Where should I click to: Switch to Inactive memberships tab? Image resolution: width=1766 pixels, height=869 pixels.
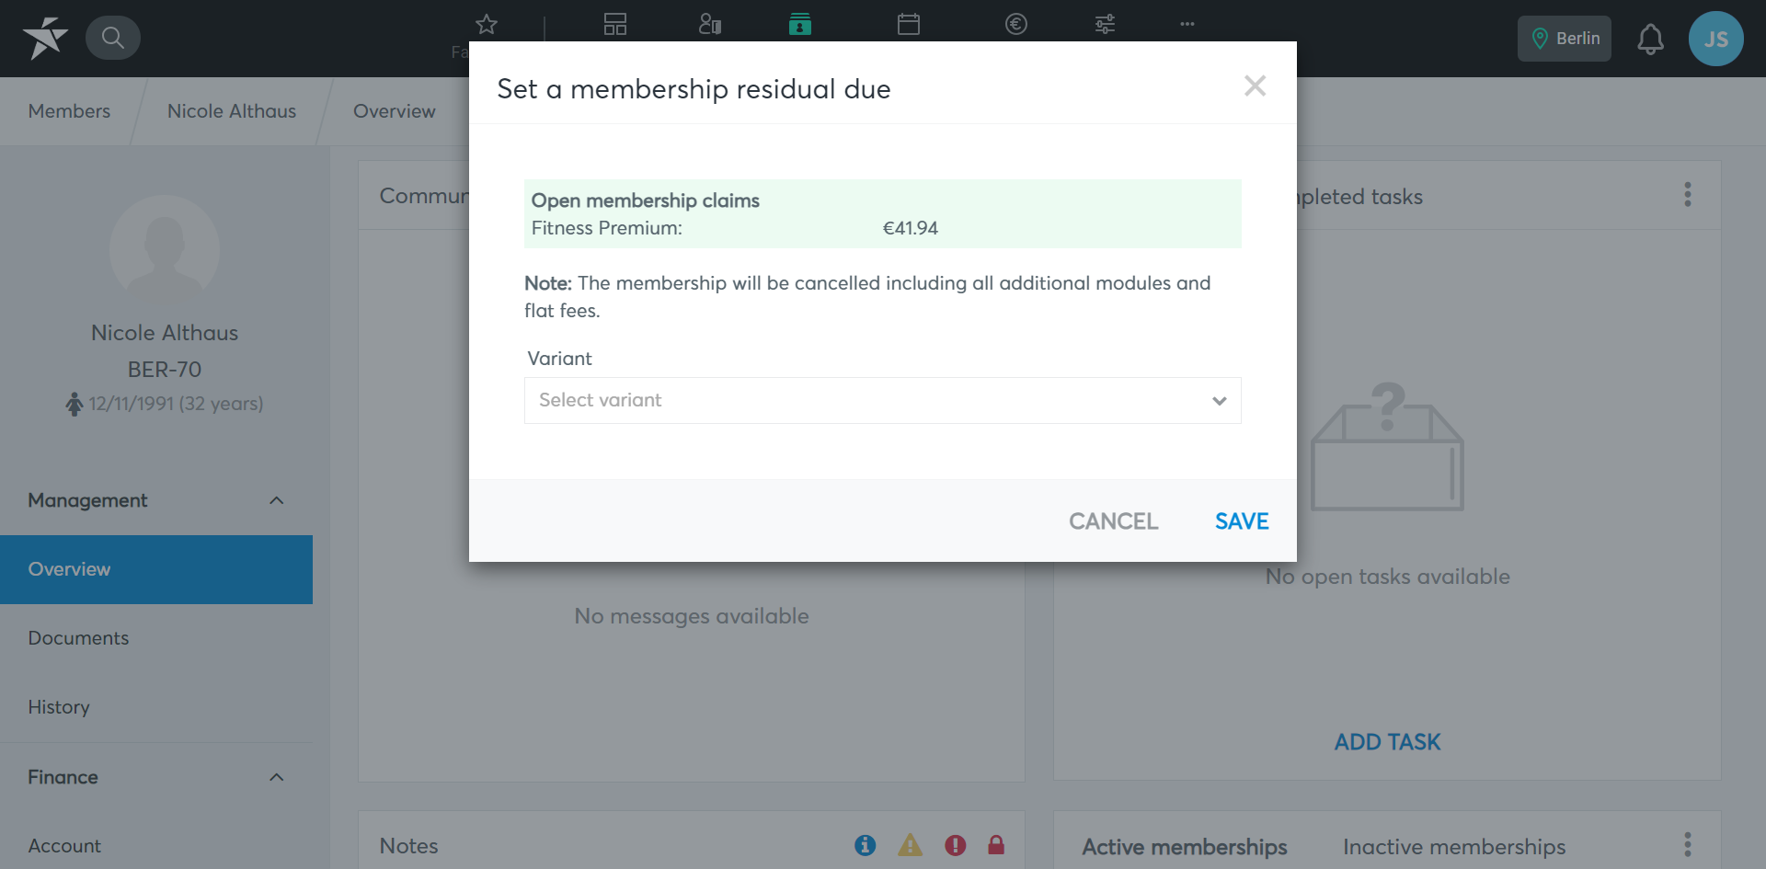pyautogui.click(x=1454, y=847)
